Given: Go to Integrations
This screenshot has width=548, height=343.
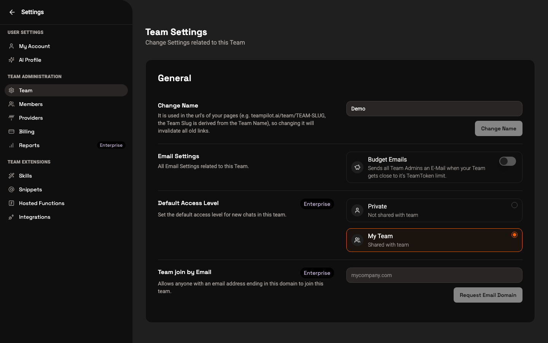Looking at the screenshot, I should pyautogui.click(x=66, y=217).
